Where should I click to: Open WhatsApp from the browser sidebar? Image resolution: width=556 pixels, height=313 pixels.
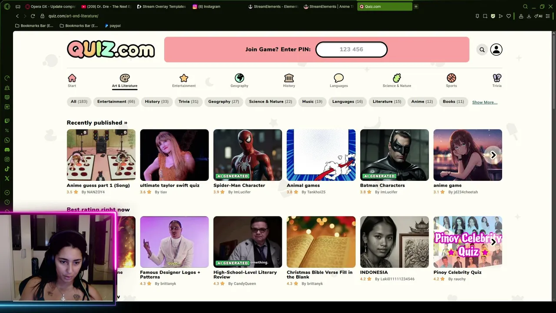coord(7,140)
